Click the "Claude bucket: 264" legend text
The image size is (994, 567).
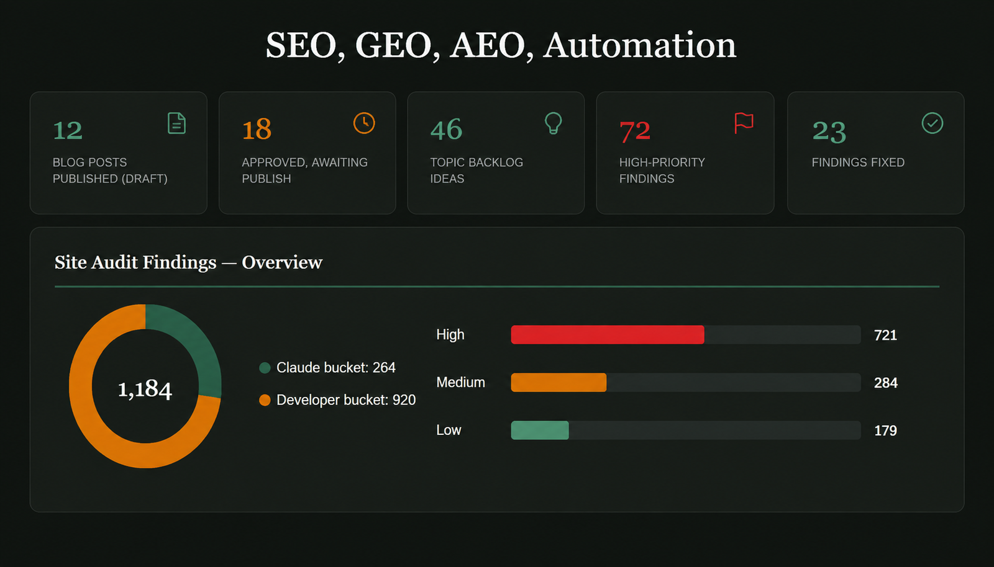click(x=336, y=368)
